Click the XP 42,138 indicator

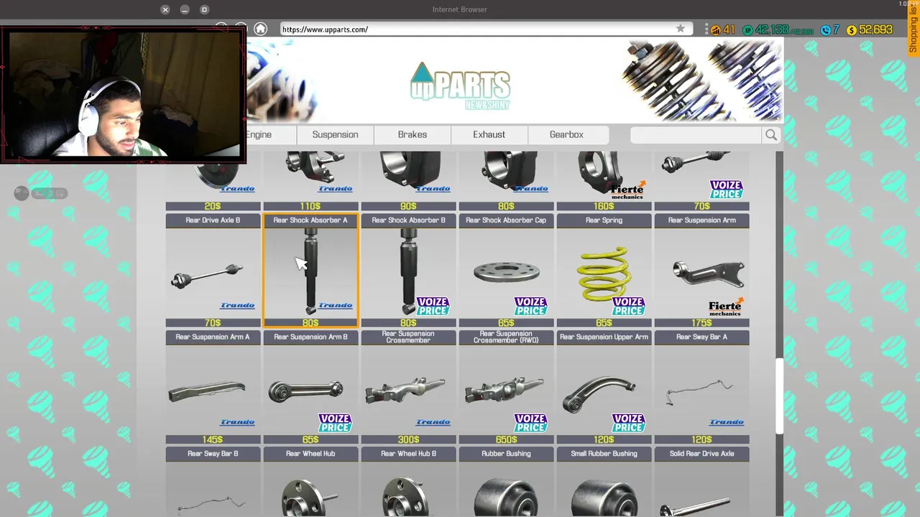click(x=778, y=29)
